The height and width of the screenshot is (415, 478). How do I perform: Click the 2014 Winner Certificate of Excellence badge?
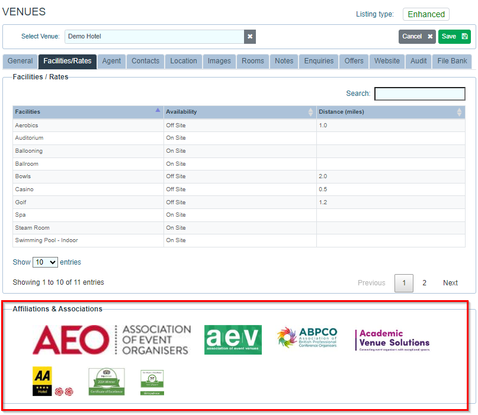point(107,382)
